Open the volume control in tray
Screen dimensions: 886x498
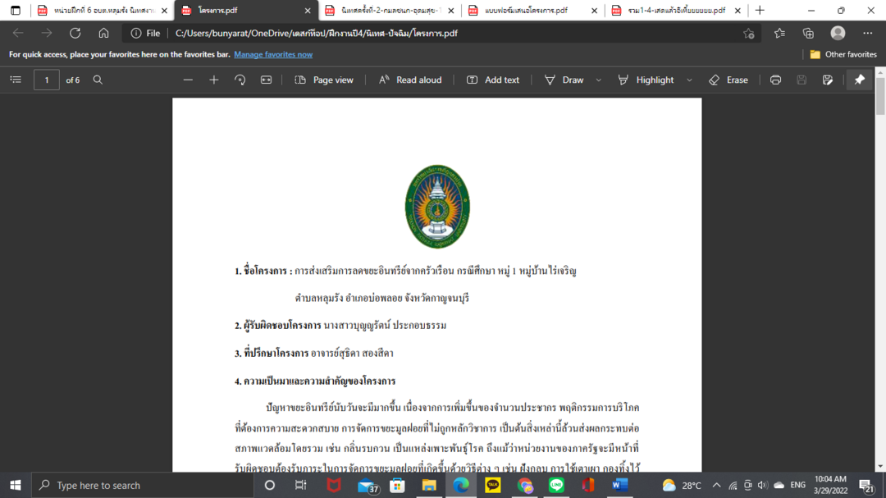763,485
